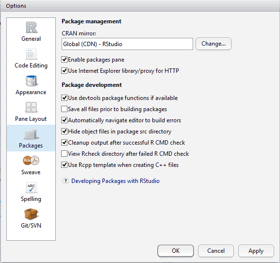Image resolution: width=280 pixels, height=263 pixels.
Task: Switch to the Code Editing tab label
Action: (x=31, y=66)
